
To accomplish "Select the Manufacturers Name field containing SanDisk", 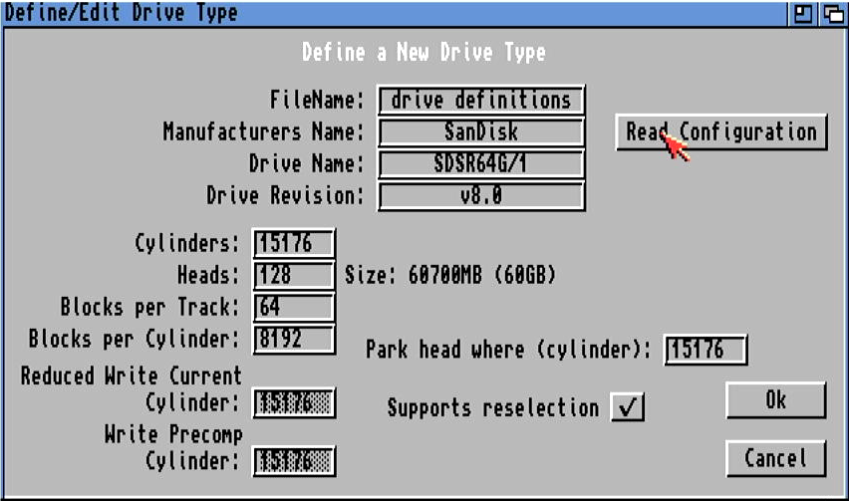I will click(x=481, y=131).
